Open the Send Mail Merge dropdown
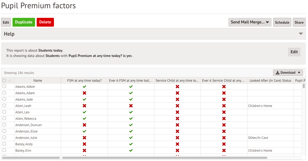Screen dimensions: 308x161 (x=250, y=22)
